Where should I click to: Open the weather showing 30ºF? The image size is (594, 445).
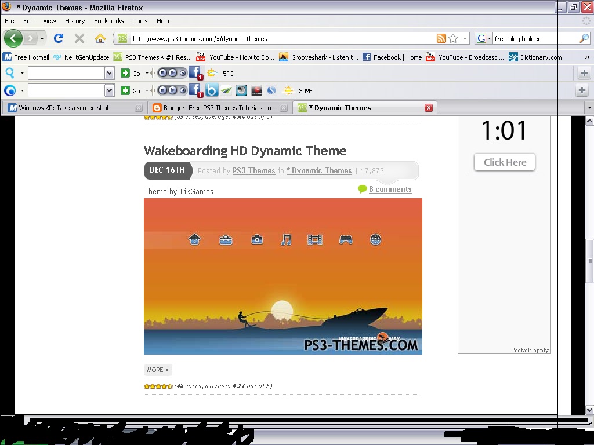(298, 90)
